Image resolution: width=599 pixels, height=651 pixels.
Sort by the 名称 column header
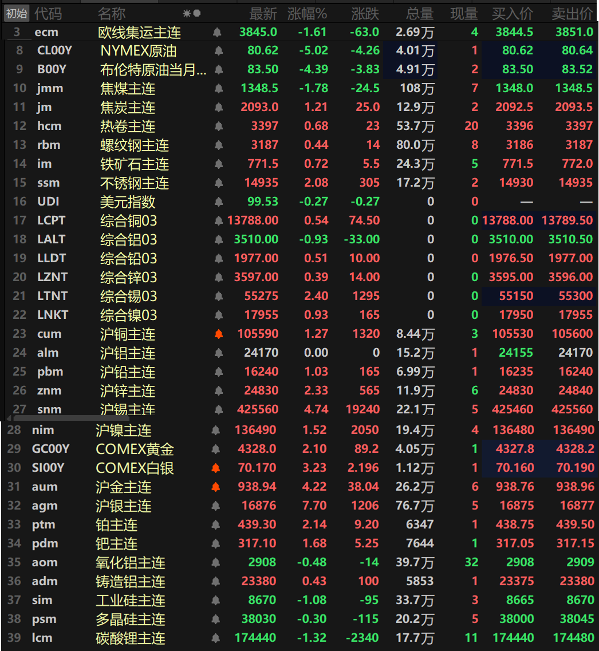[112, 14]
